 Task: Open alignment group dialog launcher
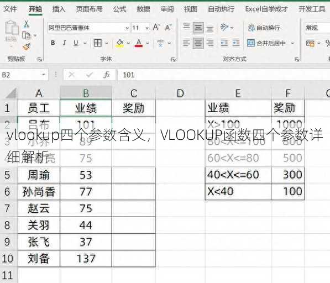[297, 60]
